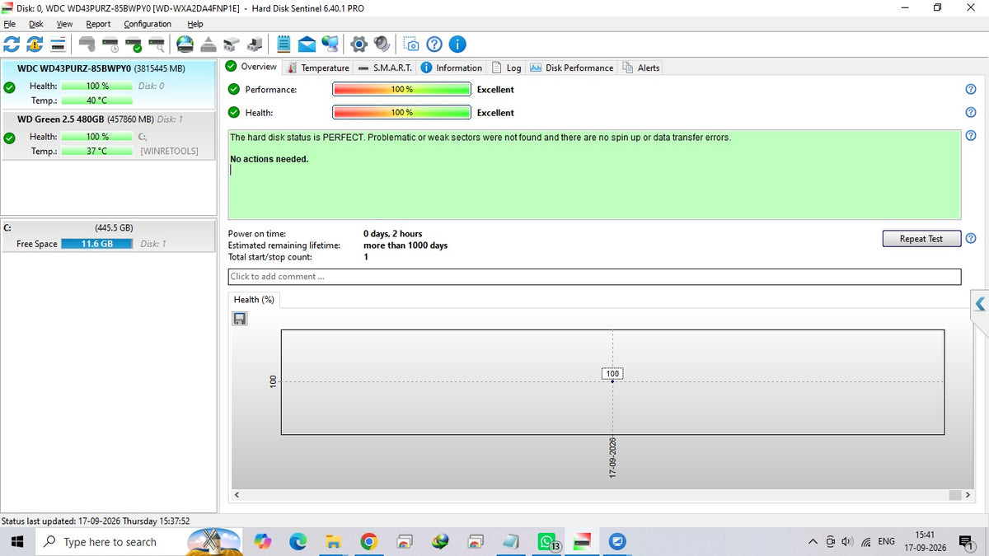Open the Disk menu
The width and height of the screenshot is (989, 556).
pos(35,24)
